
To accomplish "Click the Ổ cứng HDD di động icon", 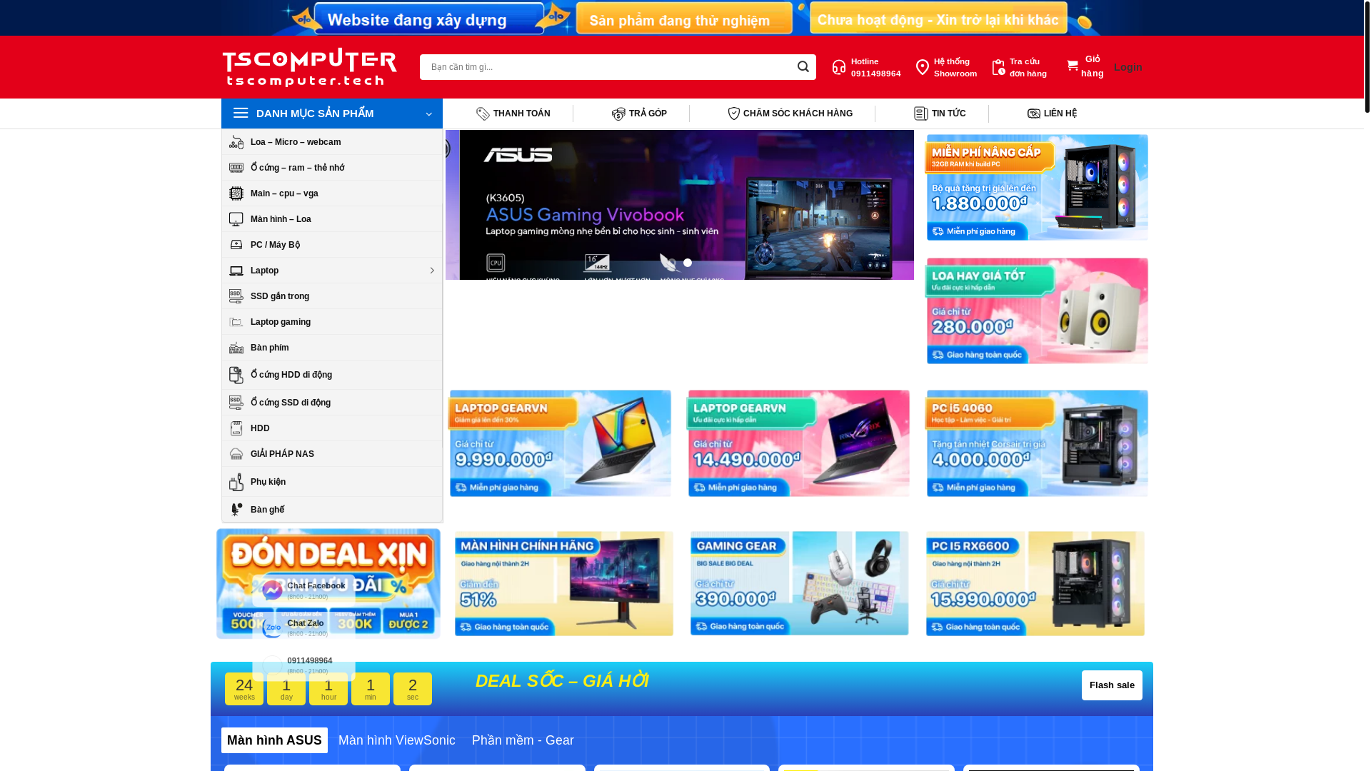I will pos(236,375).
